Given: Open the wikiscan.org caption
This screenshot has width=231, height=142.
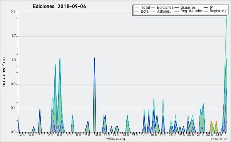Looking at the screenshot, I should coord(115,139).
